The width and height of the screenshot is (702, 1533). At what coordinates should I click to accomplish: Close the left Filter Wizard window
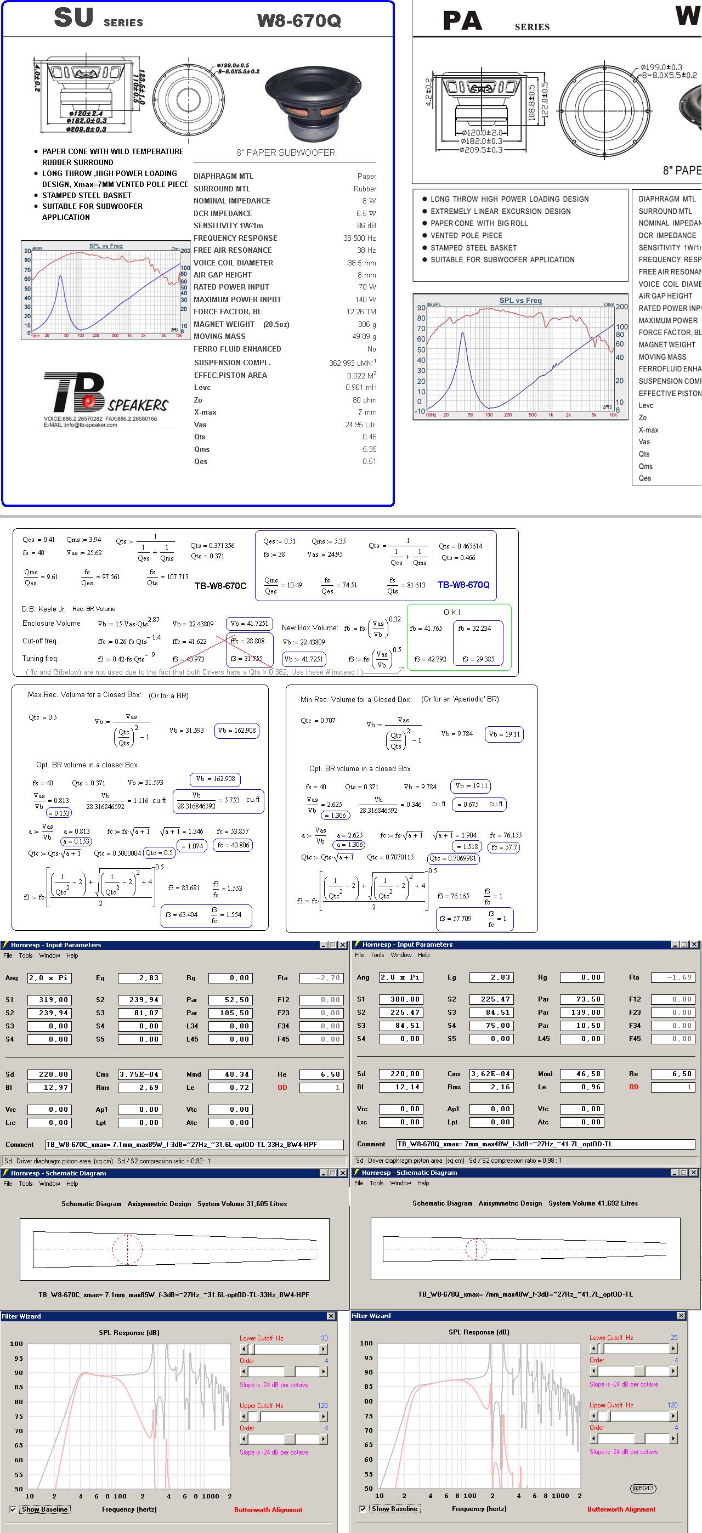(331, 1316)
